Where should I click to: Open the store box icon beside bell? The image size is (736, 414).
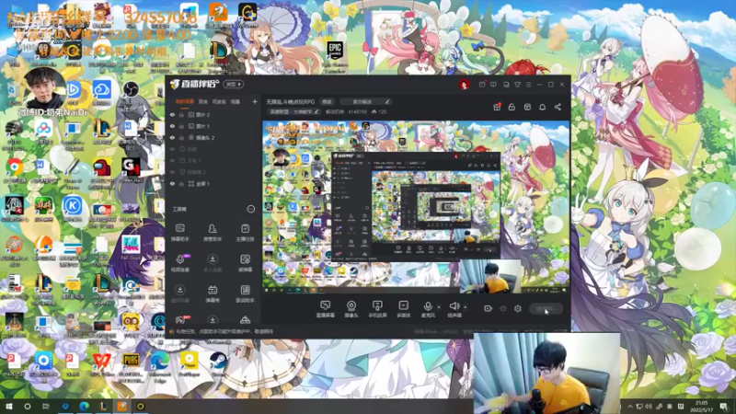[x=527, y=107]
